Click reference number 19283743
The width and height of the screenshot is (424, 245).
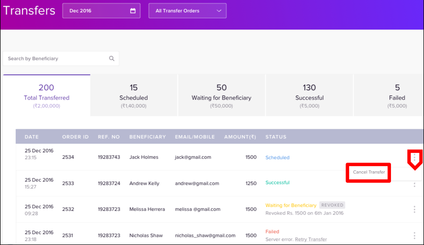point(109,157)
